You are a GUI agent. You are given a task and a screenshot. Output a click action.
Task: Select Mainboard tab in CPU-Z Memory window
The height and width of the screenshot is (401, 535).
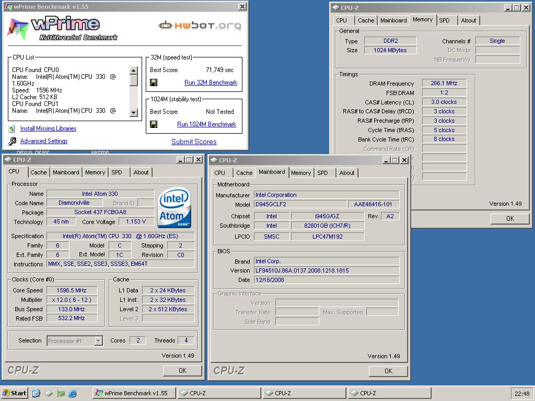[x=393, y=20]
